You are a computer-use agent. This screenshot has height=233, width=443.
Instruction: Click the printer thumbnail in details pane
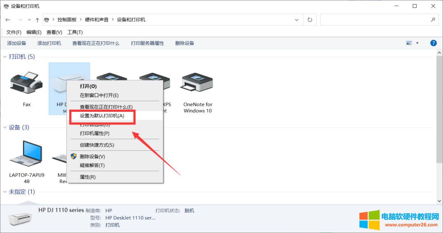[20, 218]
